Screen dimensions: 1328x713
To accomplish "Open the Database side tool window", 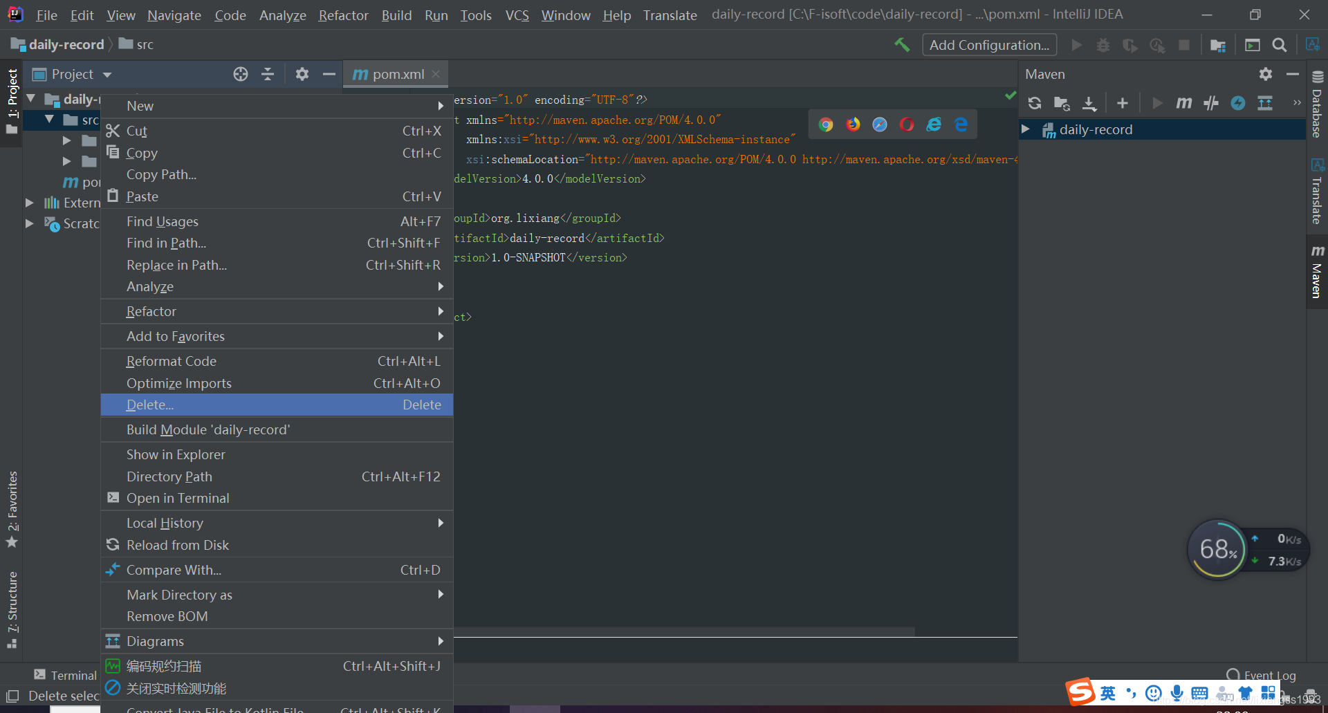I will tap(1317, 104).
